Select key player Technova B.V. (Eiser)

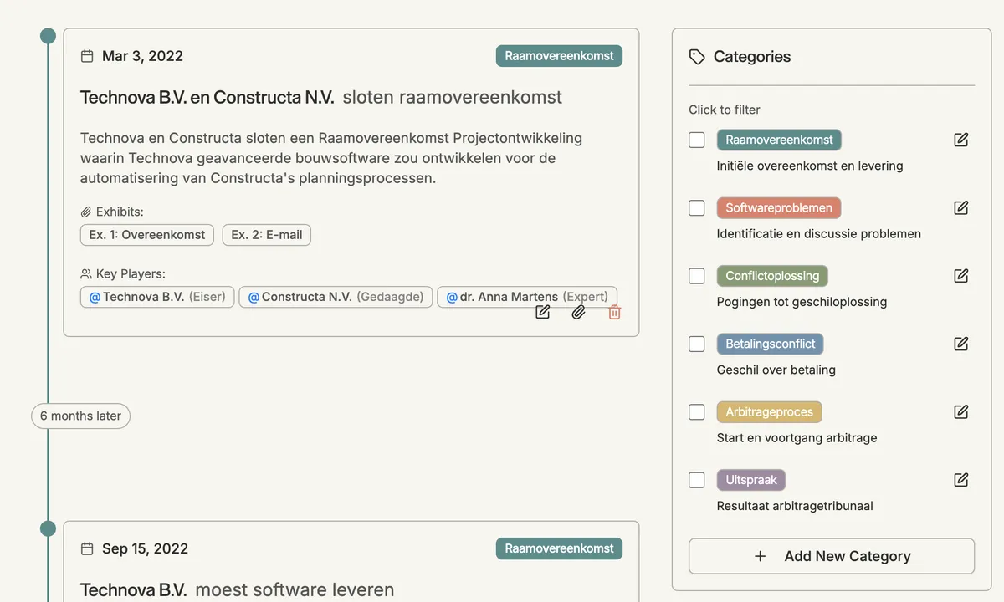coord(157,297)
